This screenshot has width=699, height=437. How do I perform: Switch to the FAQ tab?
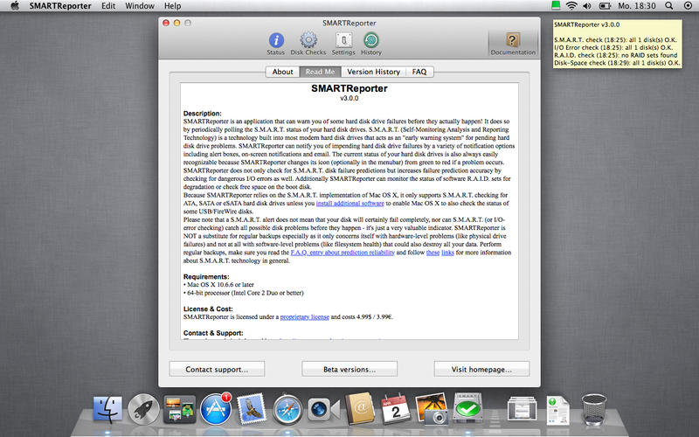(419, 72)
